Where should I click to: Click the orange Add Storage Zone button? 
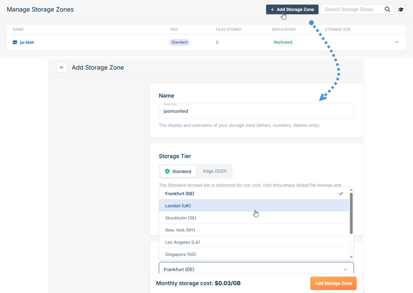click(x=333, y=283)
